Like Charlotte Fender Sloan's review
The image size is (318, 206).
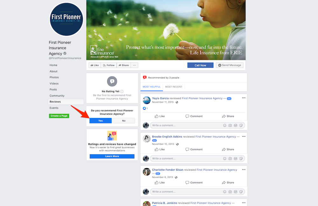(x=160, y=183)
